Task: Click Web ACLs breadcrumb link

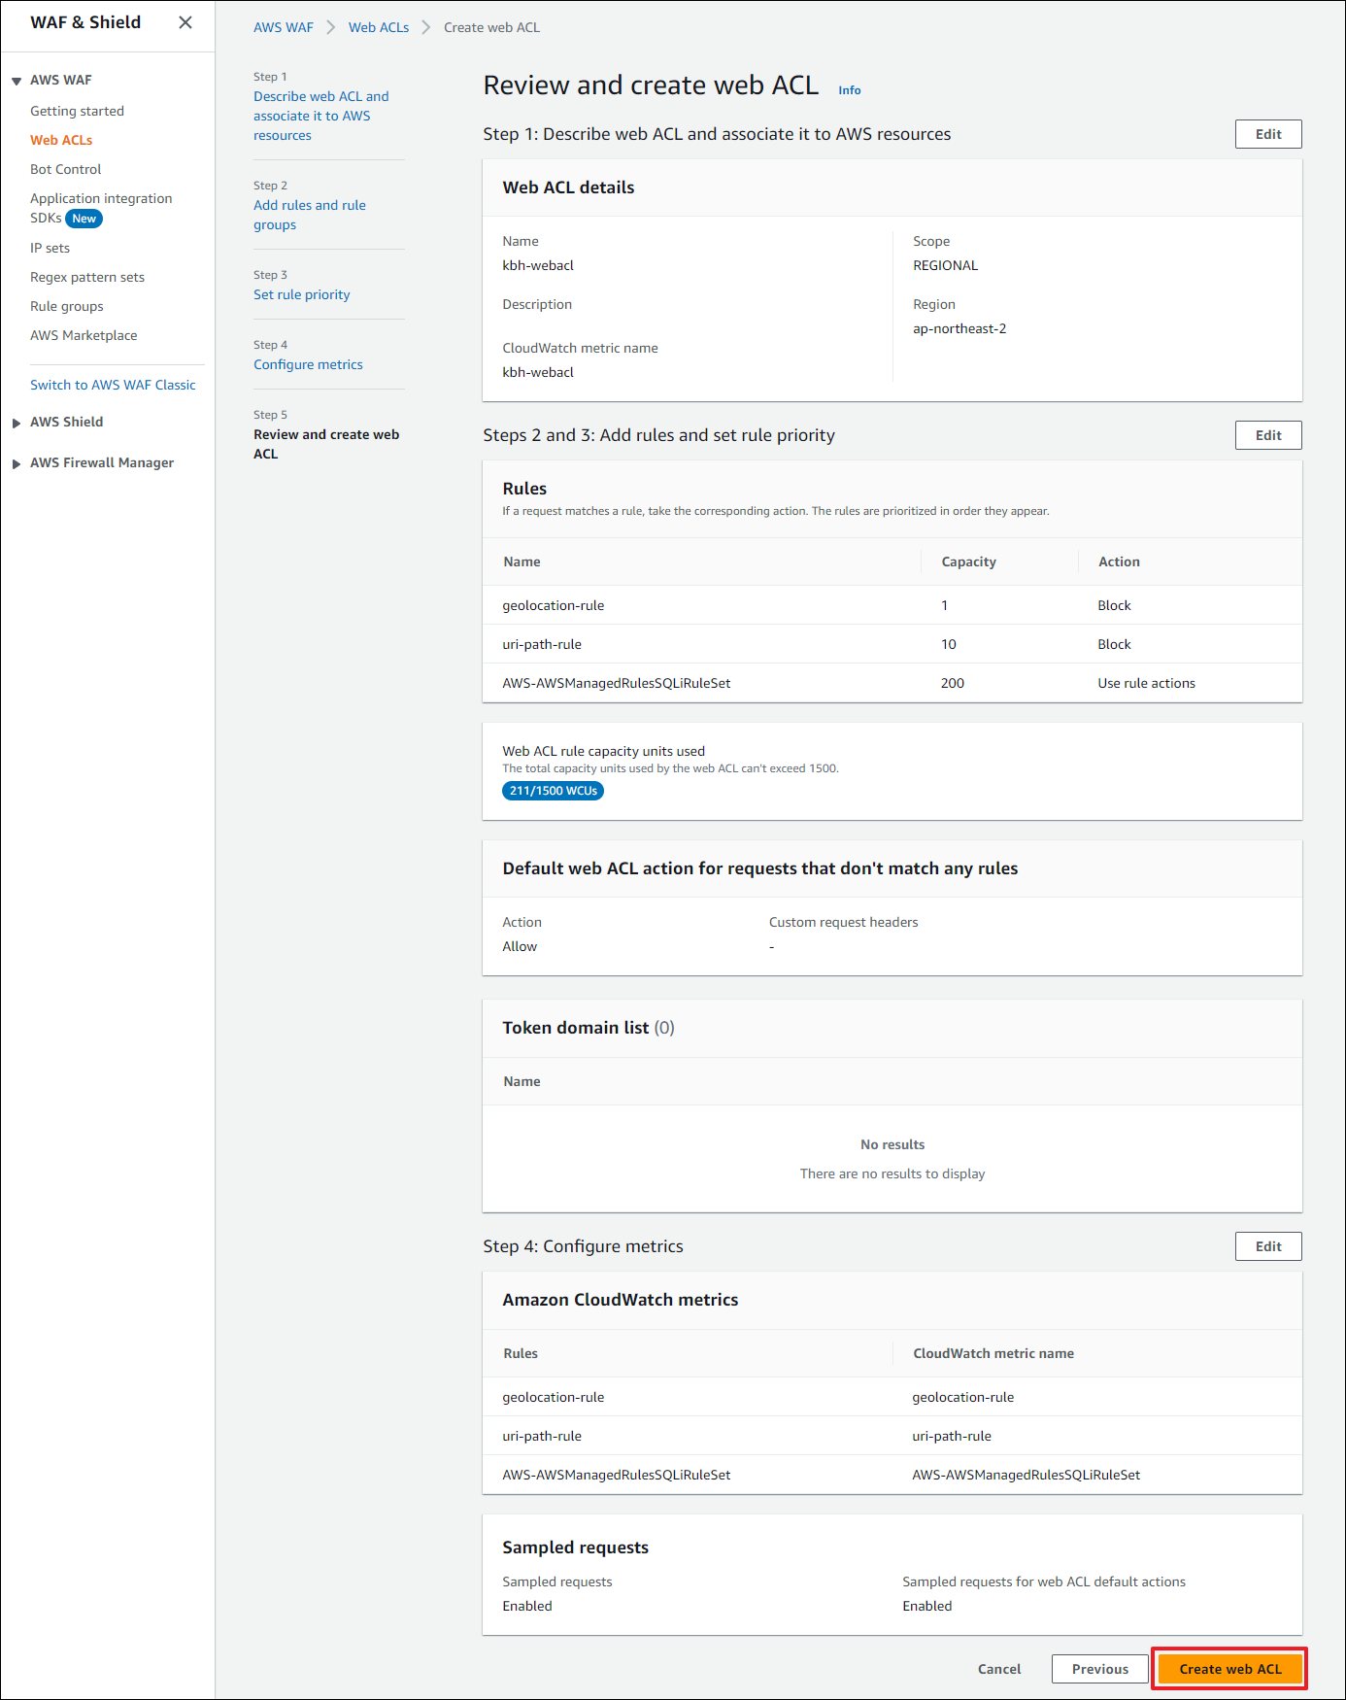Action: [x=379, y=27]
